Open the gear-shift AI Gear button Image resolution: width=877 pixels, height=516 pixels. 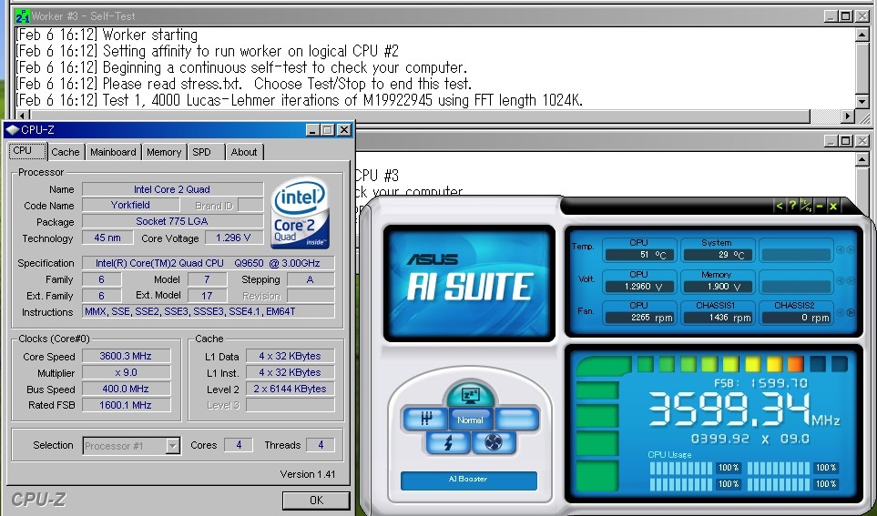[425, 419]
